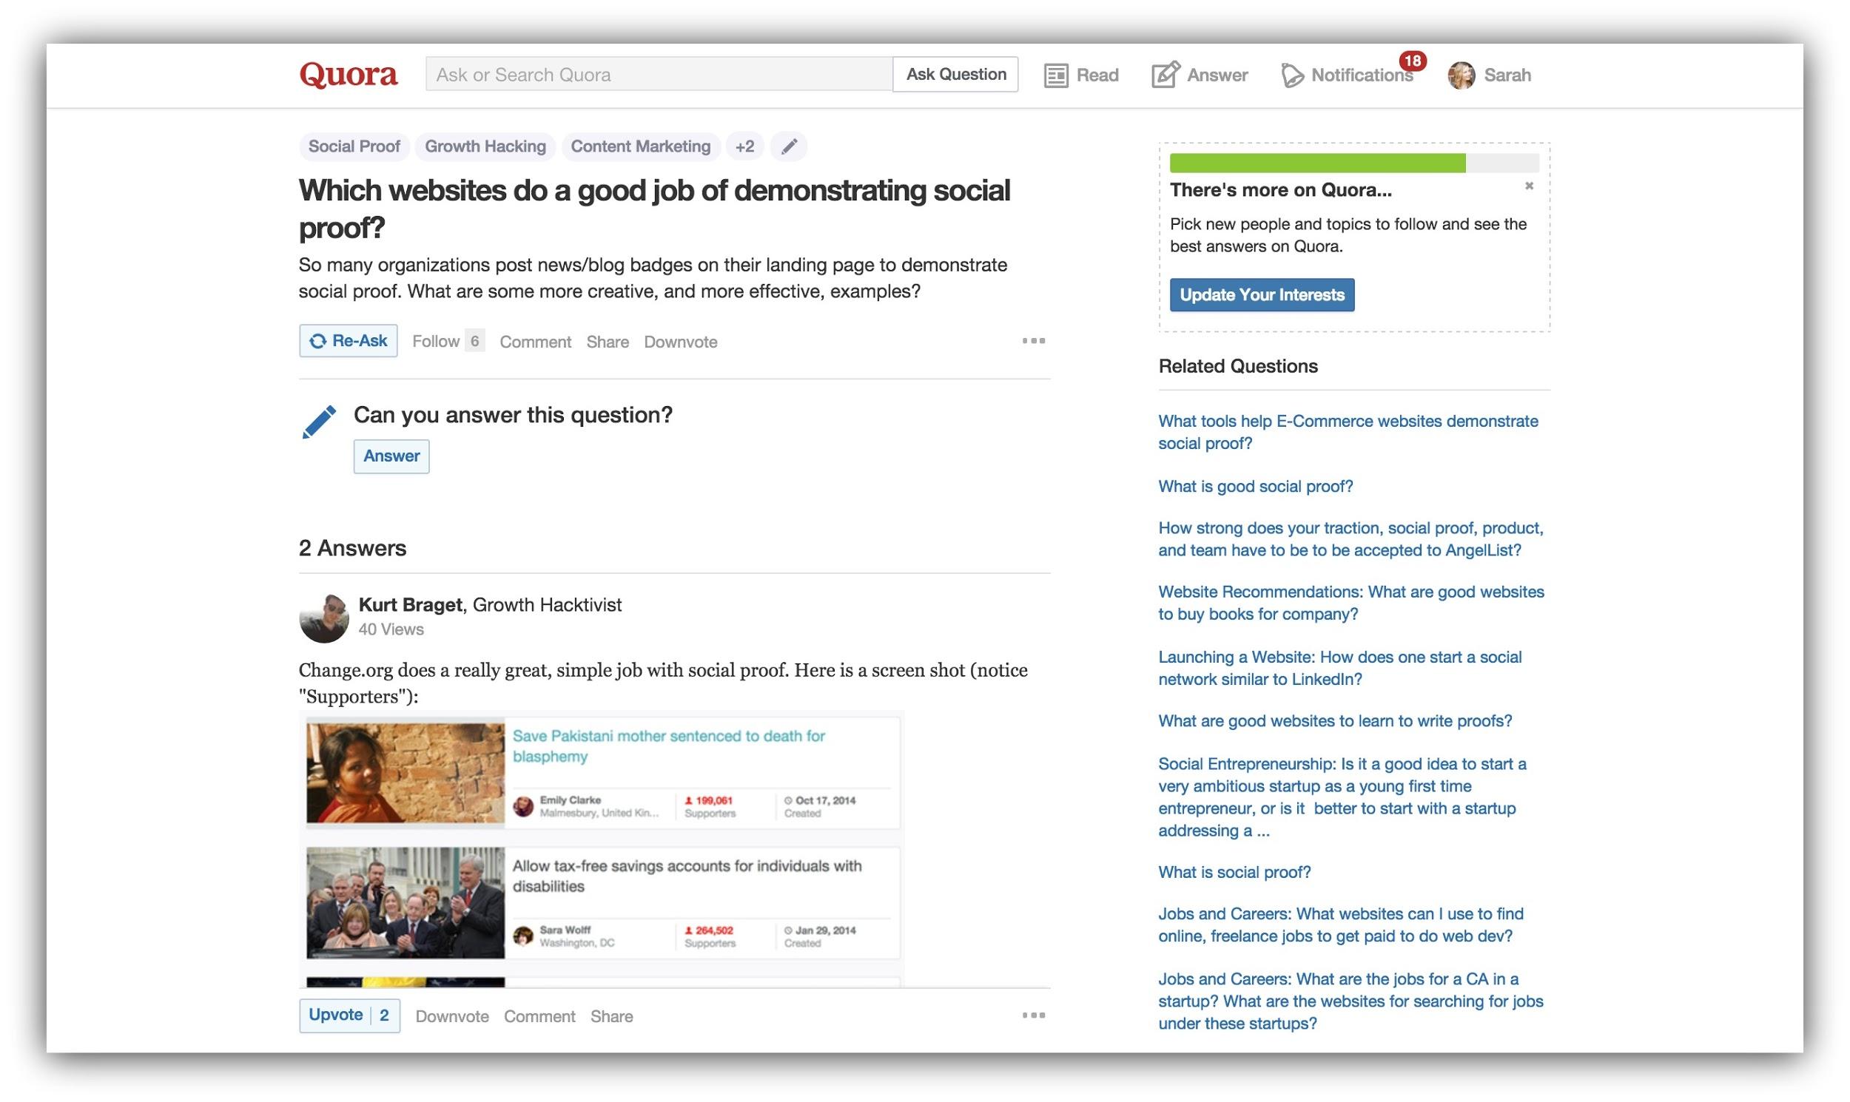Screen dimensions: 1850x1102
Task: Click the 'Related Questions' heading
Action: pos(1238,366)
